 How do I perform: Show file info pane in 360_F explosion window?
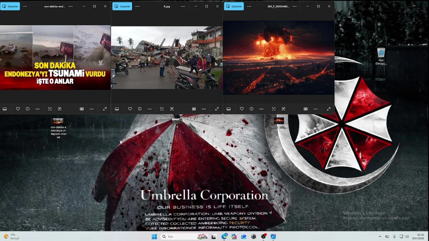[x=251, y=109]
